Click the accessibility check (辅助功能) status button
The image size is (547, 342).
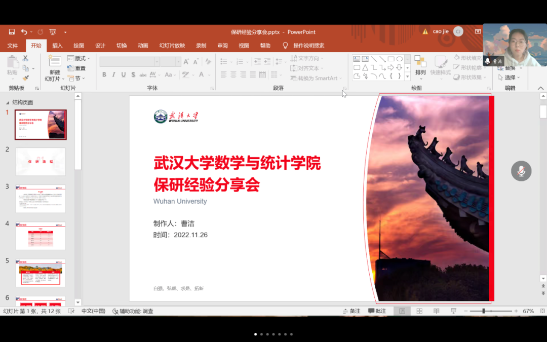pyautogui.click(x=133, y=311)
